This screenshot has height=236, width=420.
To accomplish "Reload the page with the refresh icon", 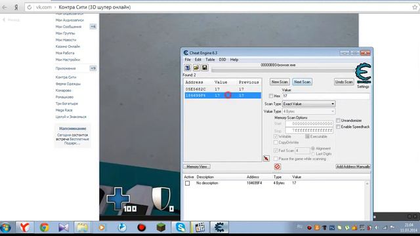I will tap(29, 7).
